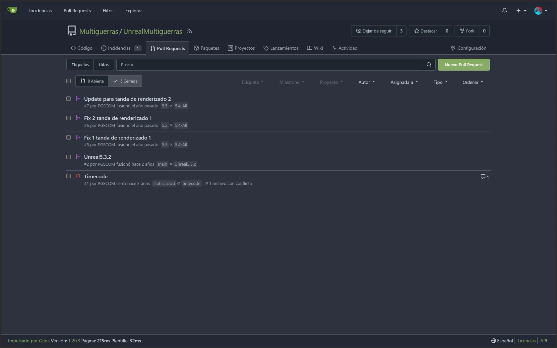557x348 pixels.
Task: Open the notifications bell
Action: [x=504, y=11]
